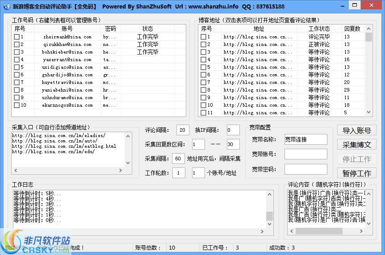The height and width of the screenshot is (255, 385).
Task: Tick checkbox for account qizukkhav@sina.com
Action: coord(17,44)
